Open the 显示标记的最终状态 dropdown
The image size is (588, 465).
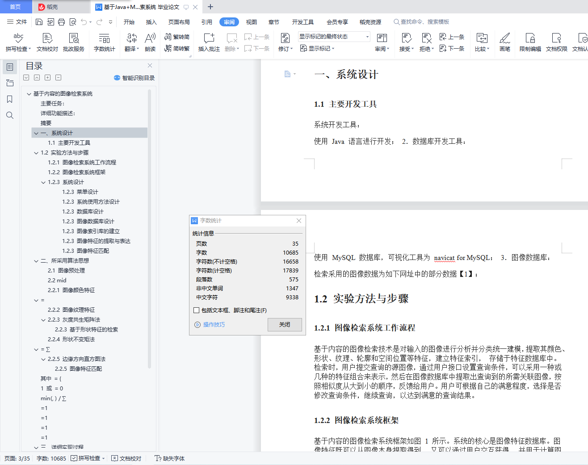point(334,37)
